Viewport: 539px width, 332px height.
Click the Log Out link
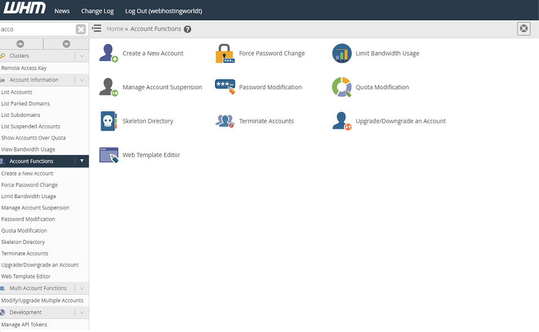pos(163,11)
